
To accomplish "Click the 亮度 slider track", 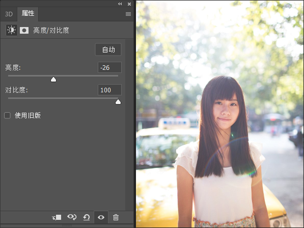I will click(x=63, y=75).
